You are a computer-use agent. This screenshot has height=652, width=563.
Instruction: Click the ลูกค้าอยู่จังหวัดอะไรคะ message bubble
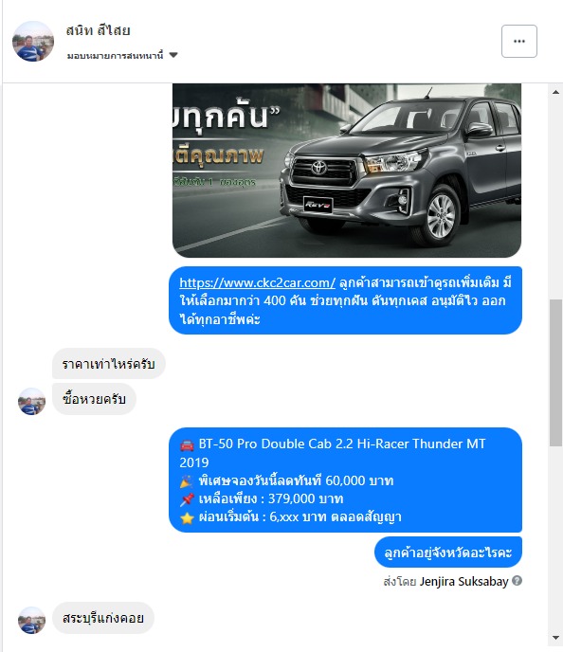coord(447,552)
